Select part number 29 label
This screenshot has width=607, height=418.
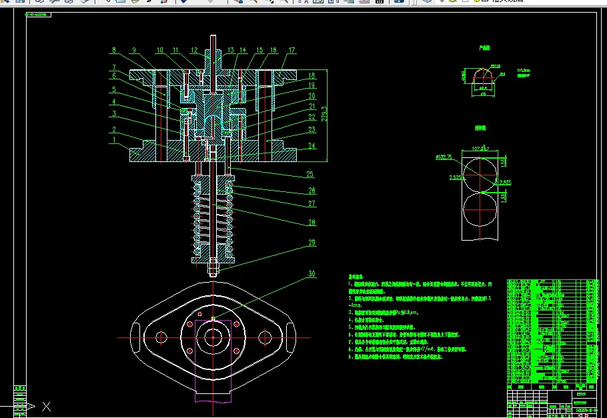point(312,243)
